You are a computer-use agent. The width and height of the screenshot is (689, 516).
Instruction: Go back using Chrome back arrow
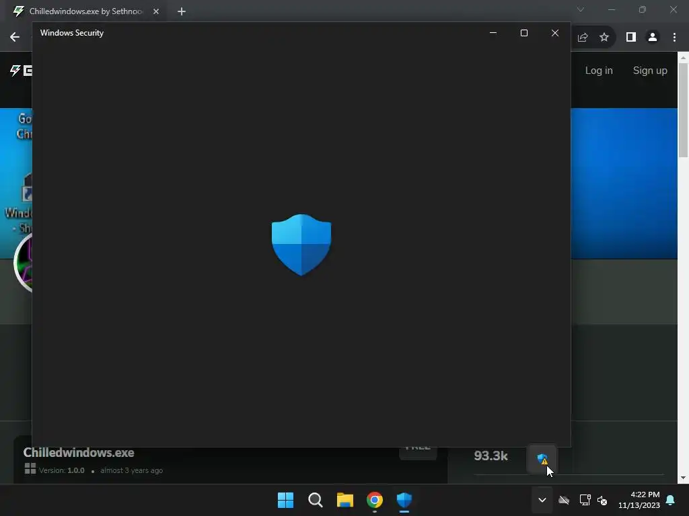pos(15,37)
